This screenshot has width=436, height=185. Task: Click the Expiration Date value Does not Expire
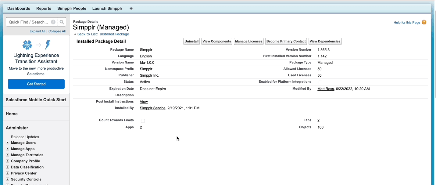coord(153,89)
